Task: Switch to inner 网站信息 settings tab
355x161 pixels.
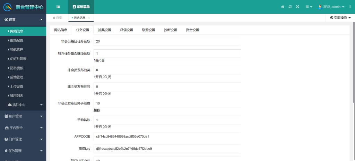Action: pos(61,30)
